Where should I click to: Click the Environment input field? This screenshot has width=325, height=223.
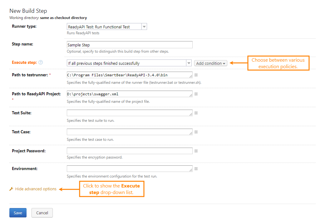coord(129,168)
